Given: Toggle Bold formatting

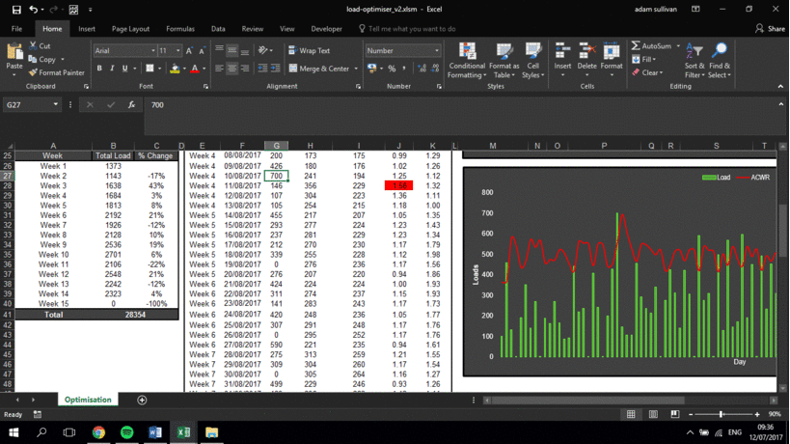Looking at the screenshot, I should click(99, 69).
